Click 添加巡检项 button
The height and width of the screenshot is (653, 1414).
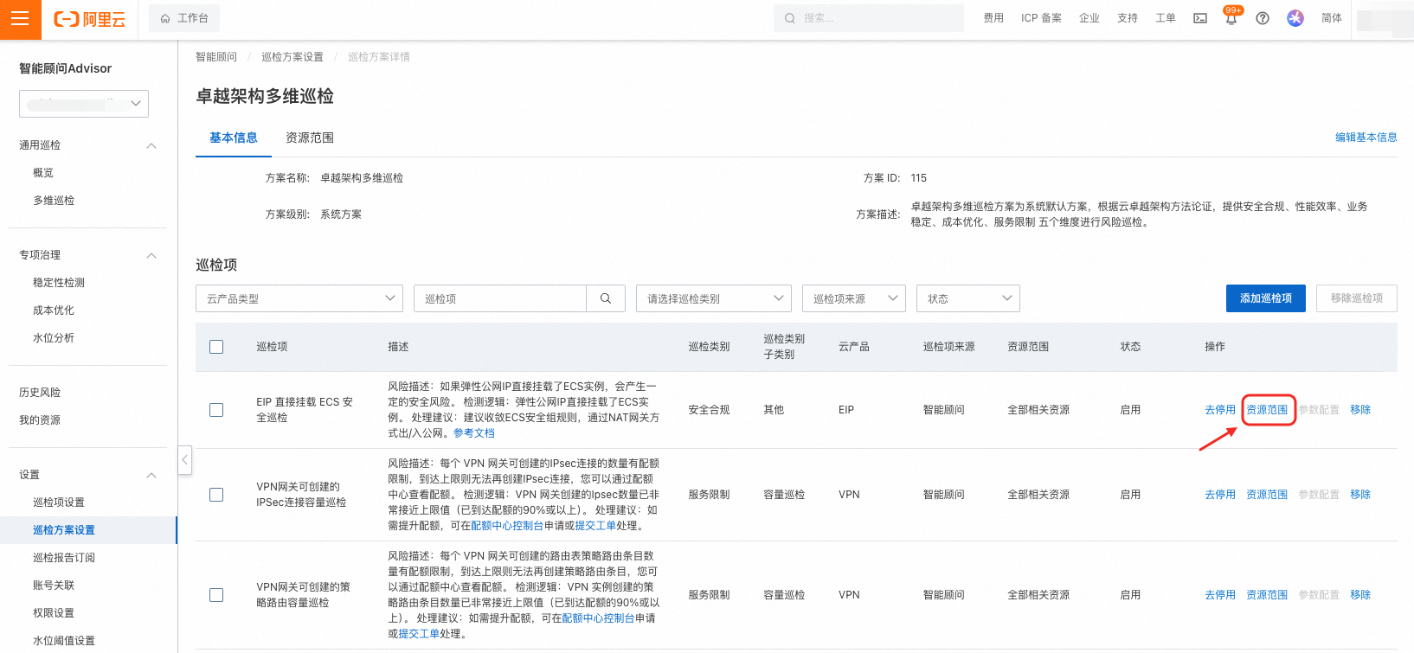(x=1266, y=298)
